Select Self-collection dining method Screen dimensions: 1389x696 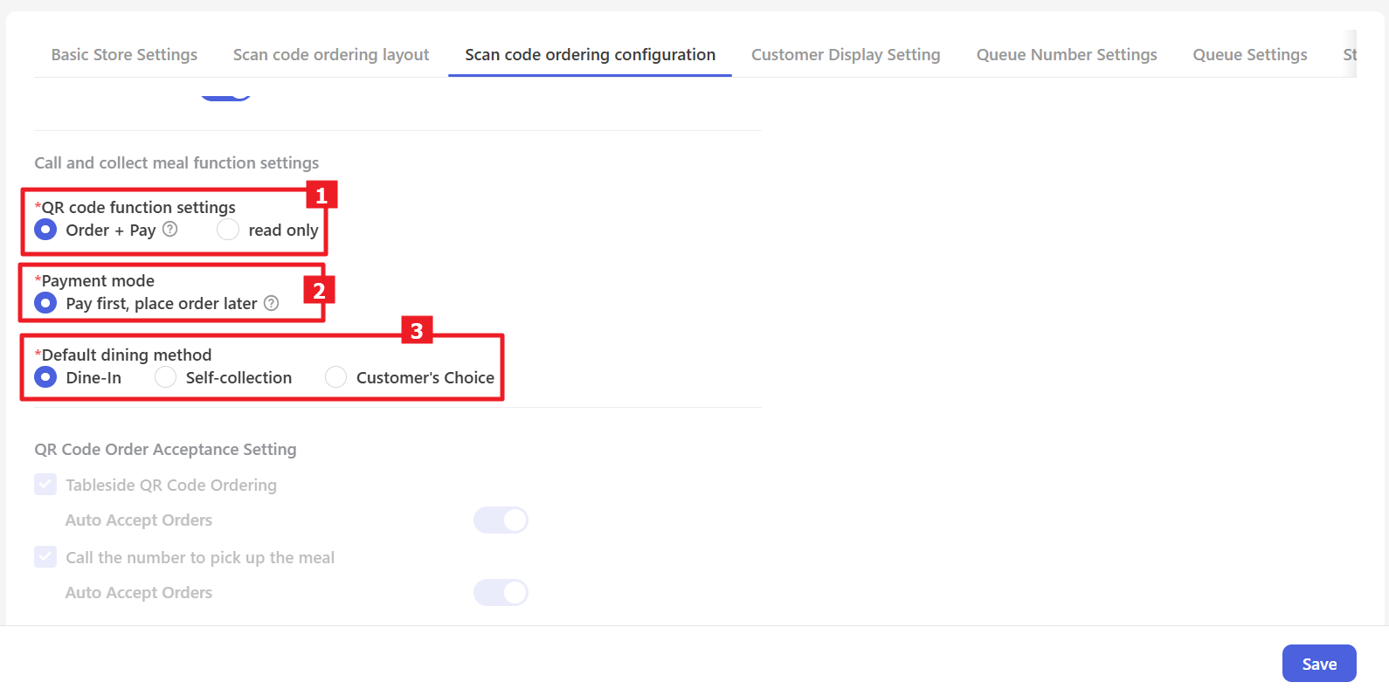165,377
